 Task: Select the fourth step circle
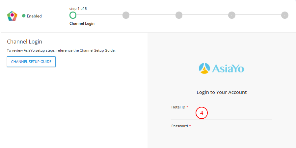[x=232, y=15]
